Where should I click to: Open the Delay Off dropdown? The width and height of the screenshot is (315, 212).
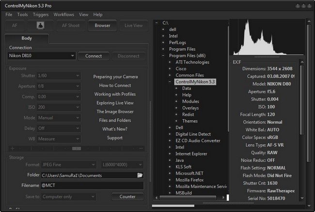click(59, 128)
